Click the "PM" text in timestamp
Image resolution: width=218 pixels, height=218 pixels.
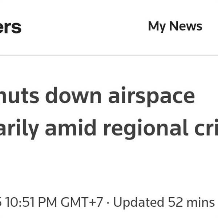point(47,202)
